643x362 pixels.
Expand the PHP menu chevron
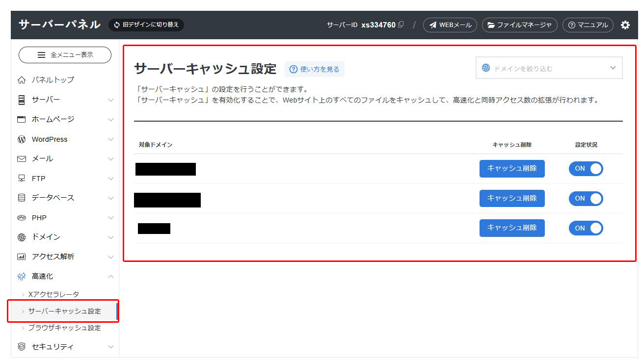click(110, 217)
